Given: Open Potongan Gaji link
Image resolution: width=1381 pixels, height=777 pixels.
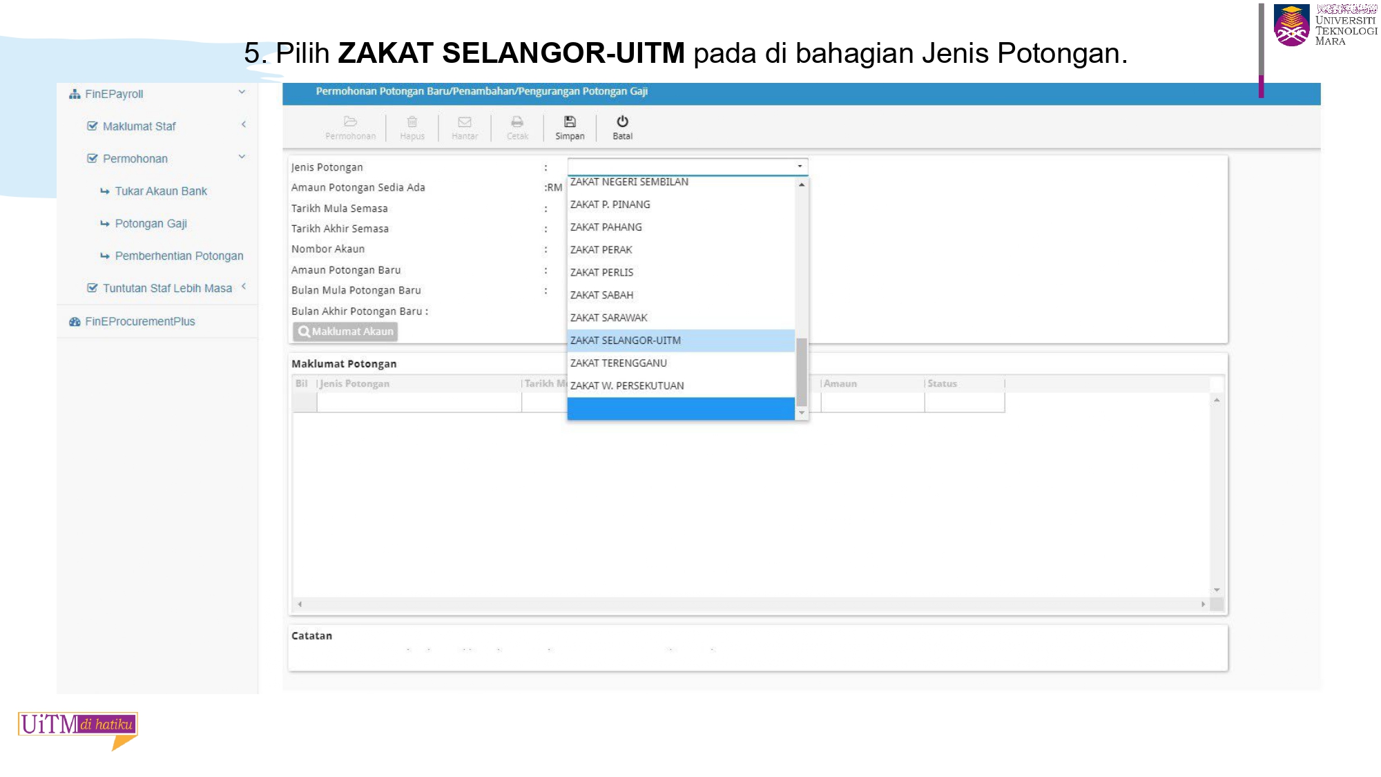Looking at the screenshot, I should point(151,224).
